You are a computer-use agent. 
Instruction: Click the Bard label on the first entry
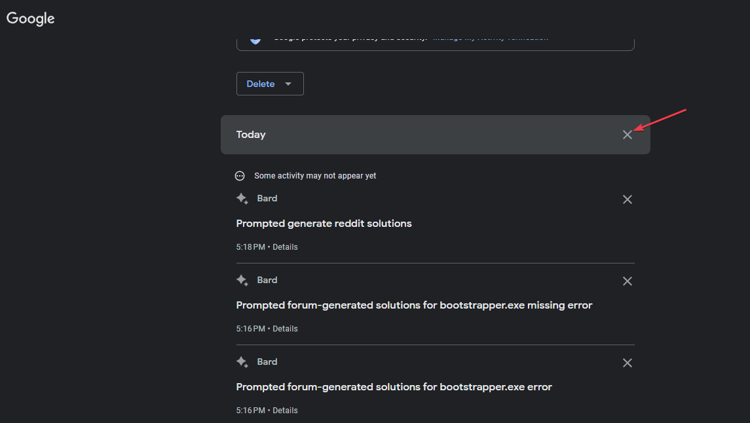267,198
